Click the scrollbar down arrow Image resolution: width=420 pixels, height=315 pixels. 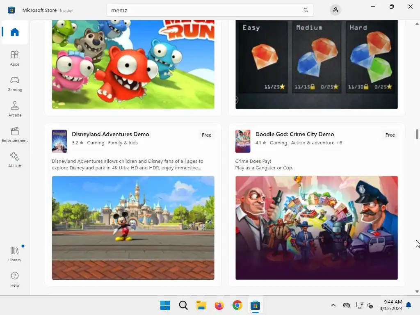pos(417,292)
